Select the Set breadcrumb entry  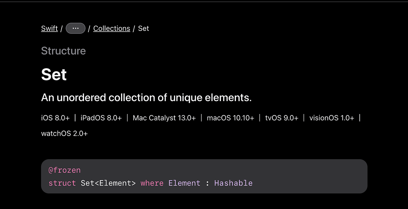pyautogui.click(x=143, y=28)
